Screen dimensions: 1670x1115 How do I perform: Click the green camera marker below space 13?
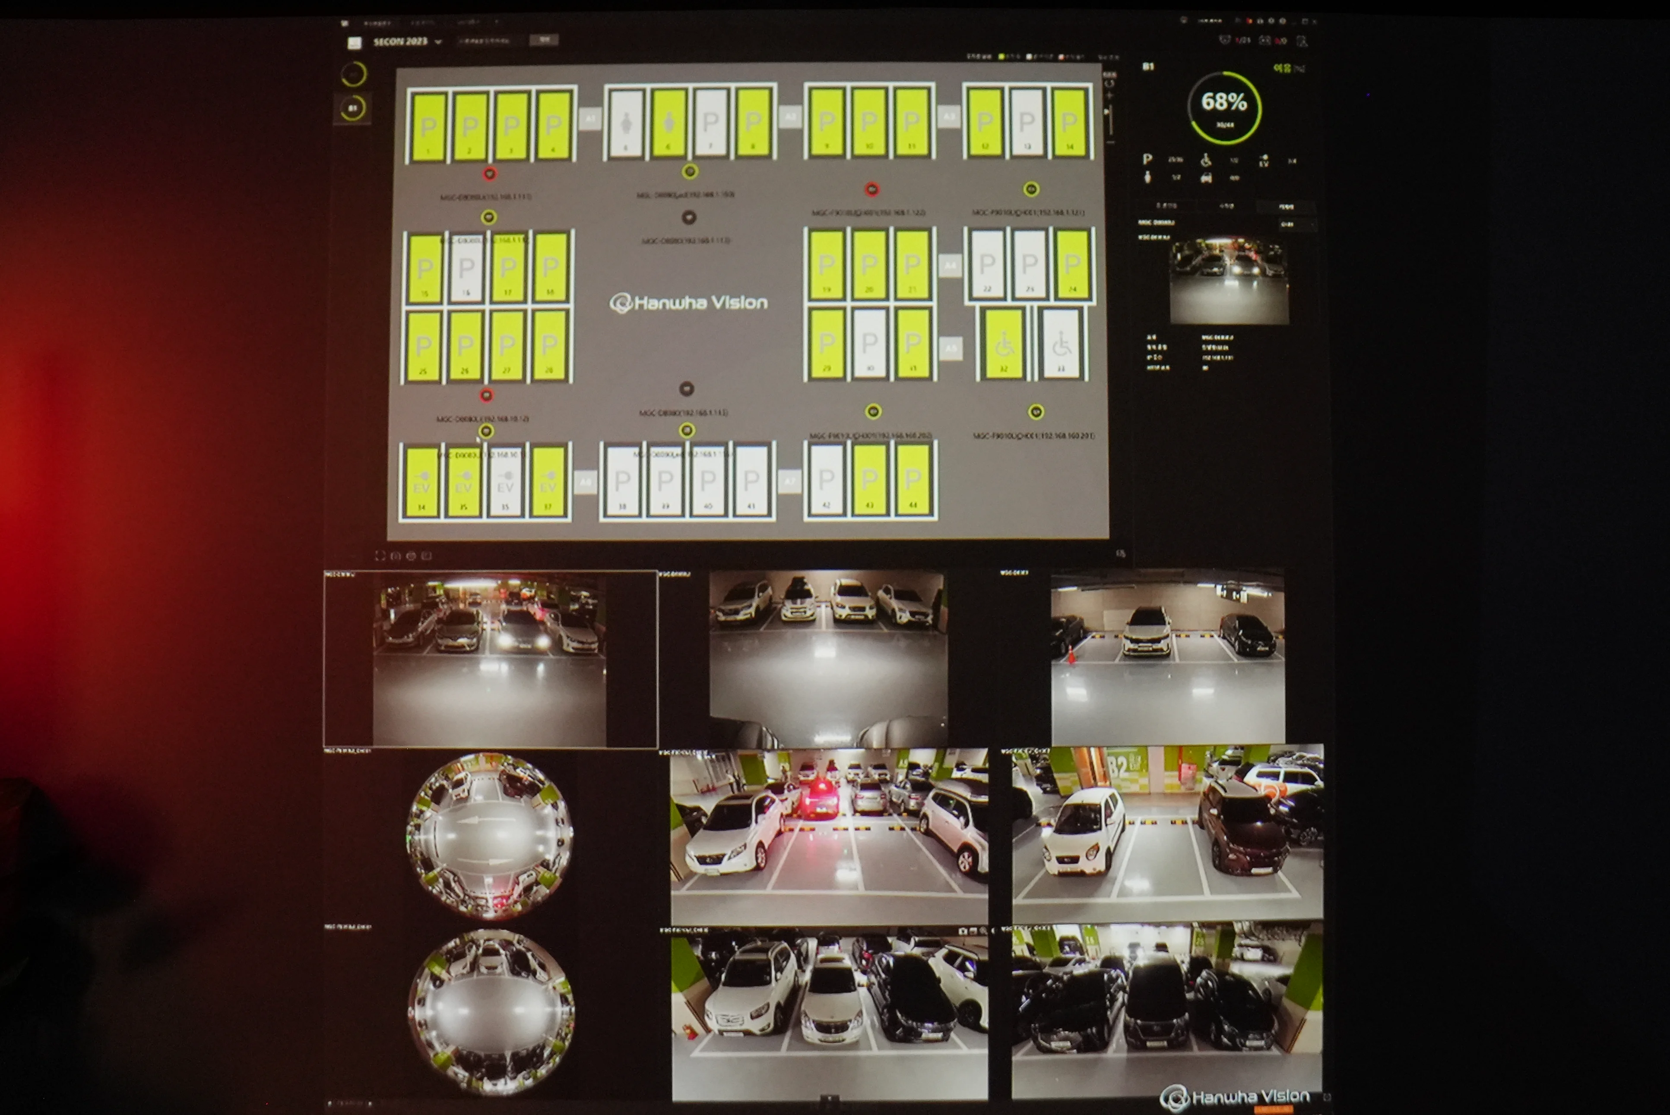(1030, 189)
